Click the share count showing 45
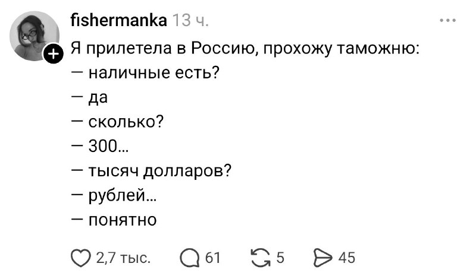 [346, 257]
